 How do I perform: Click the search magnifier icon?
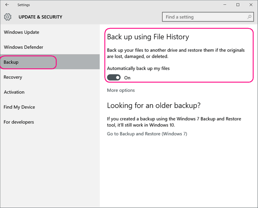point(249,17)
